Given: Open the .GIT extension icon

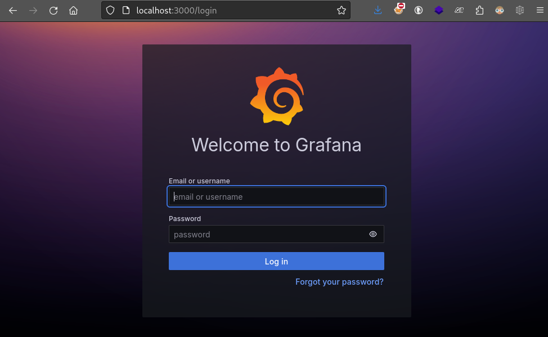Looking at the screenshot, I should (x=459, y=11).
